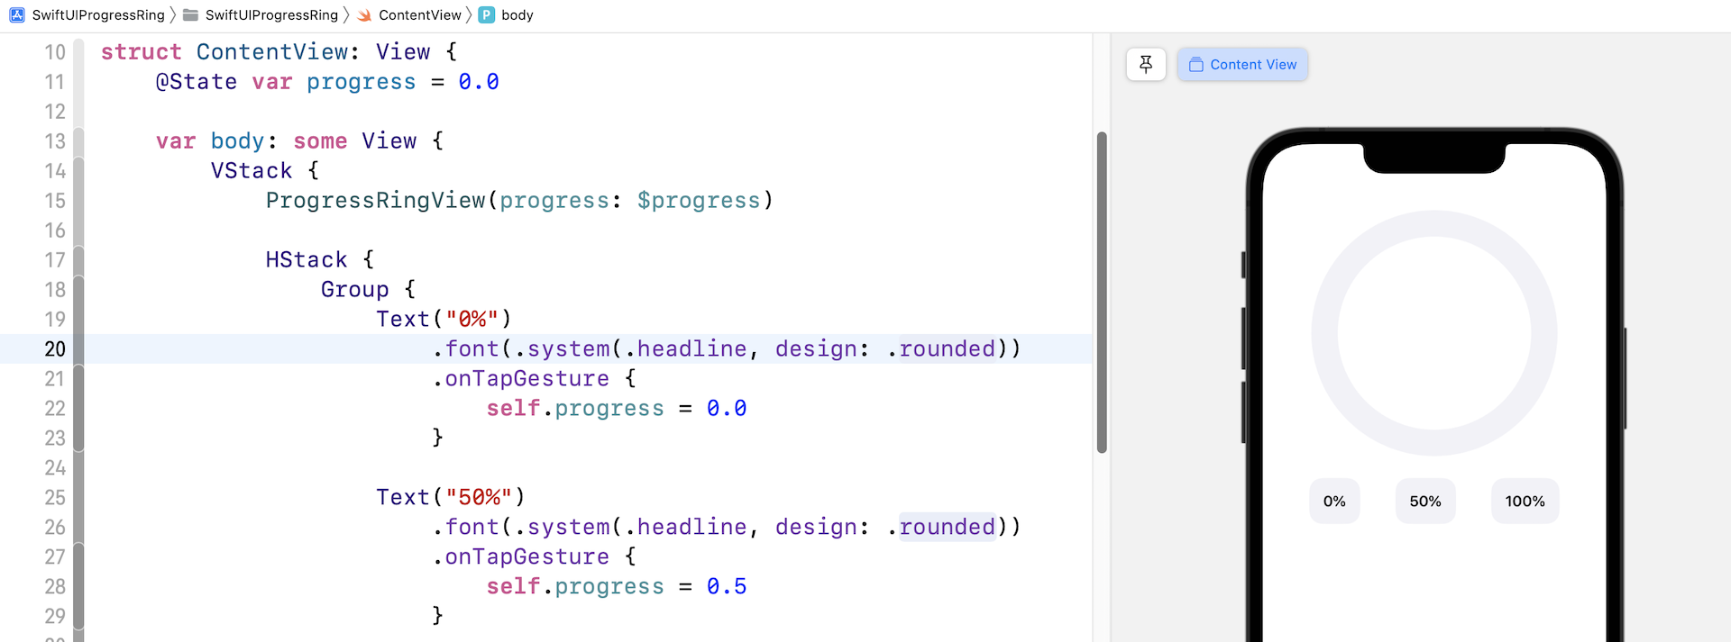This screenshot has height=642, width=1731.
Task: Click "self.progress = 0.5" code line
Action: point(617,587)
